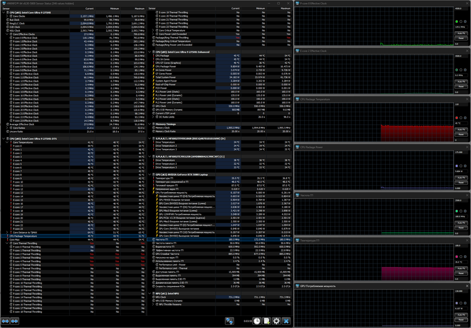Collapse the Core Effective Clocks node
The height and width of the screenshot is (328, 471).
[7, 34]
